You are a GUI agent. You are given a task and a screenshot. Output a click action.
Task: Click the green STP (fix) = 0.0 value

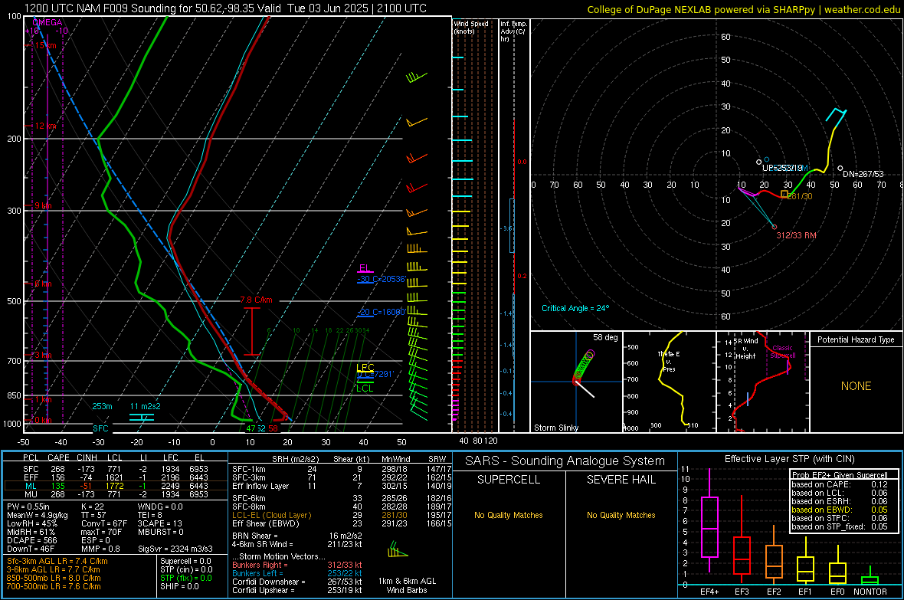pyautogui.click(x=185, y=578)
